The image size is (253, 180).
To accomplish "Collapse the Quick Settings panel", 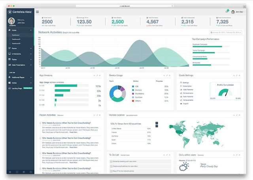I will (234, 75).
